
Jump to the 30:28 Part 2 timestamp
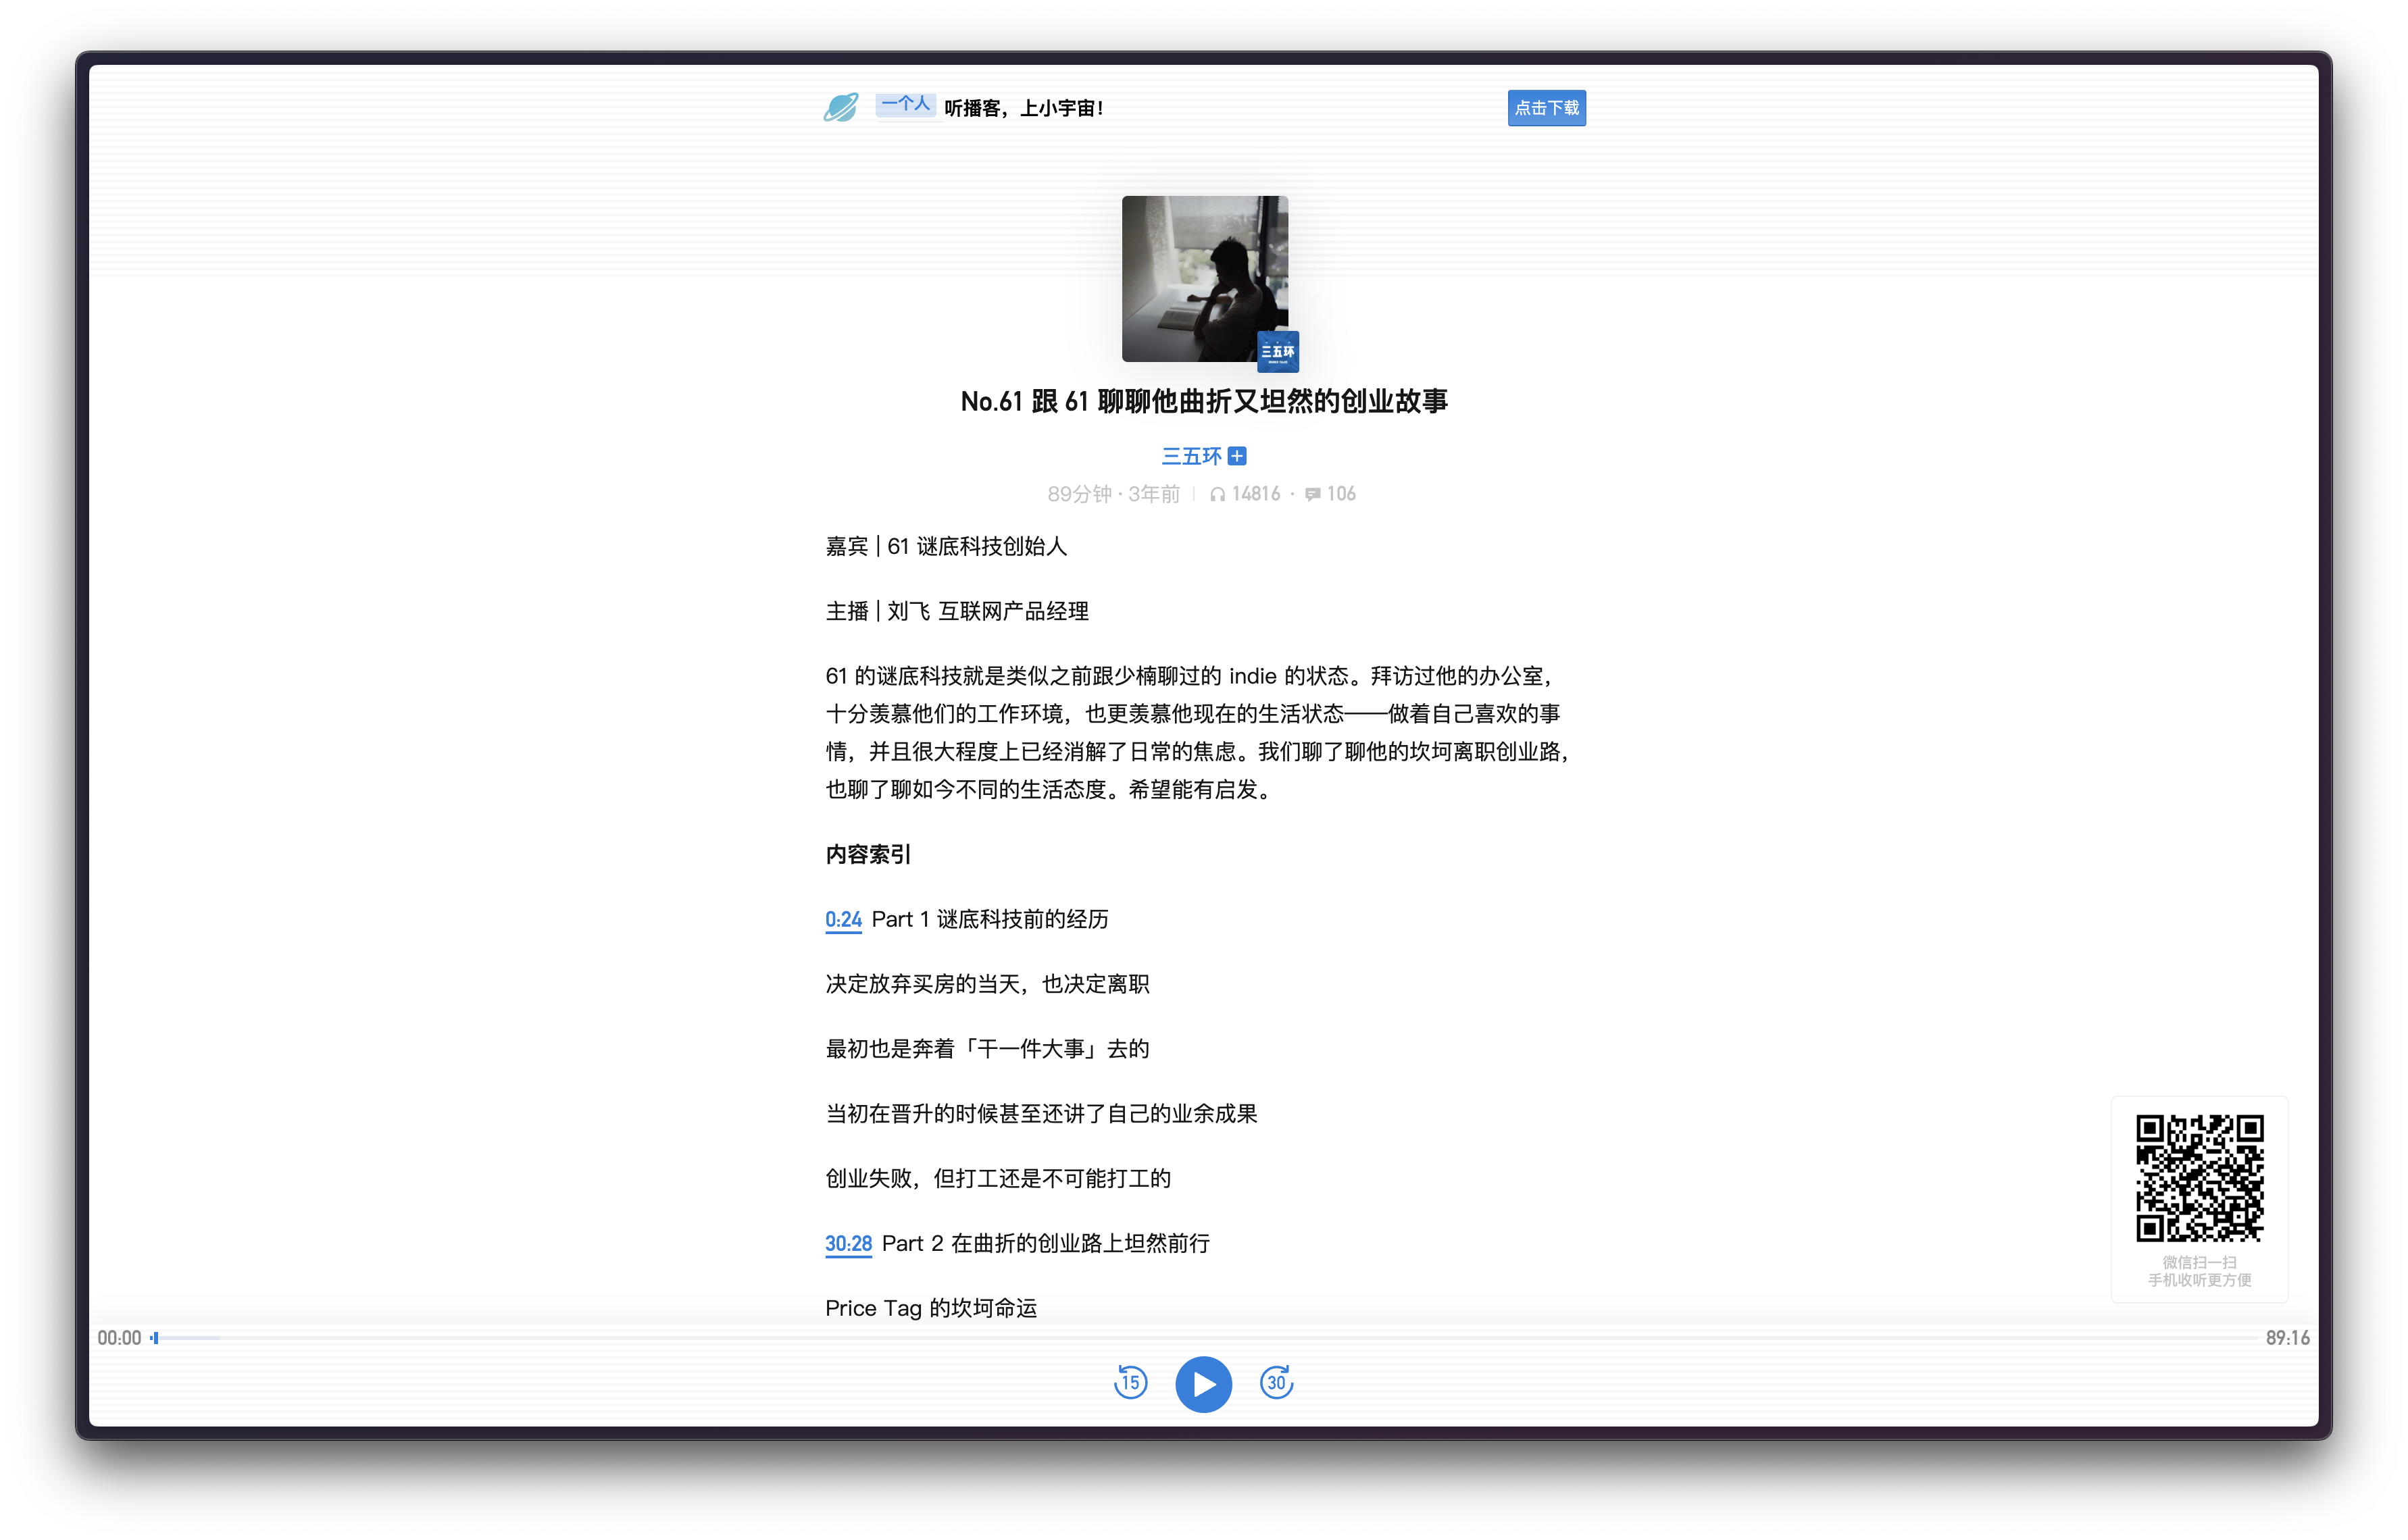(x=848, y=1243)
